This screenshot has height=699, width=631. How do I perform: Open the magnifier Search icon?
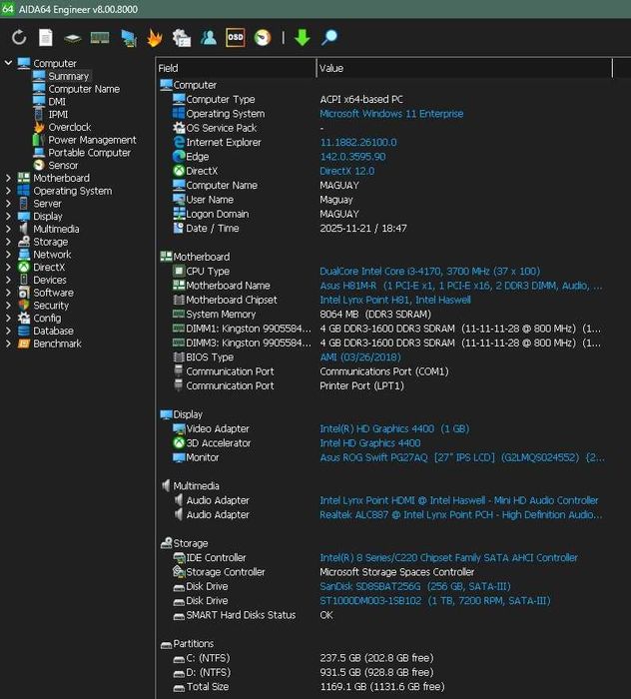(329, 38)
